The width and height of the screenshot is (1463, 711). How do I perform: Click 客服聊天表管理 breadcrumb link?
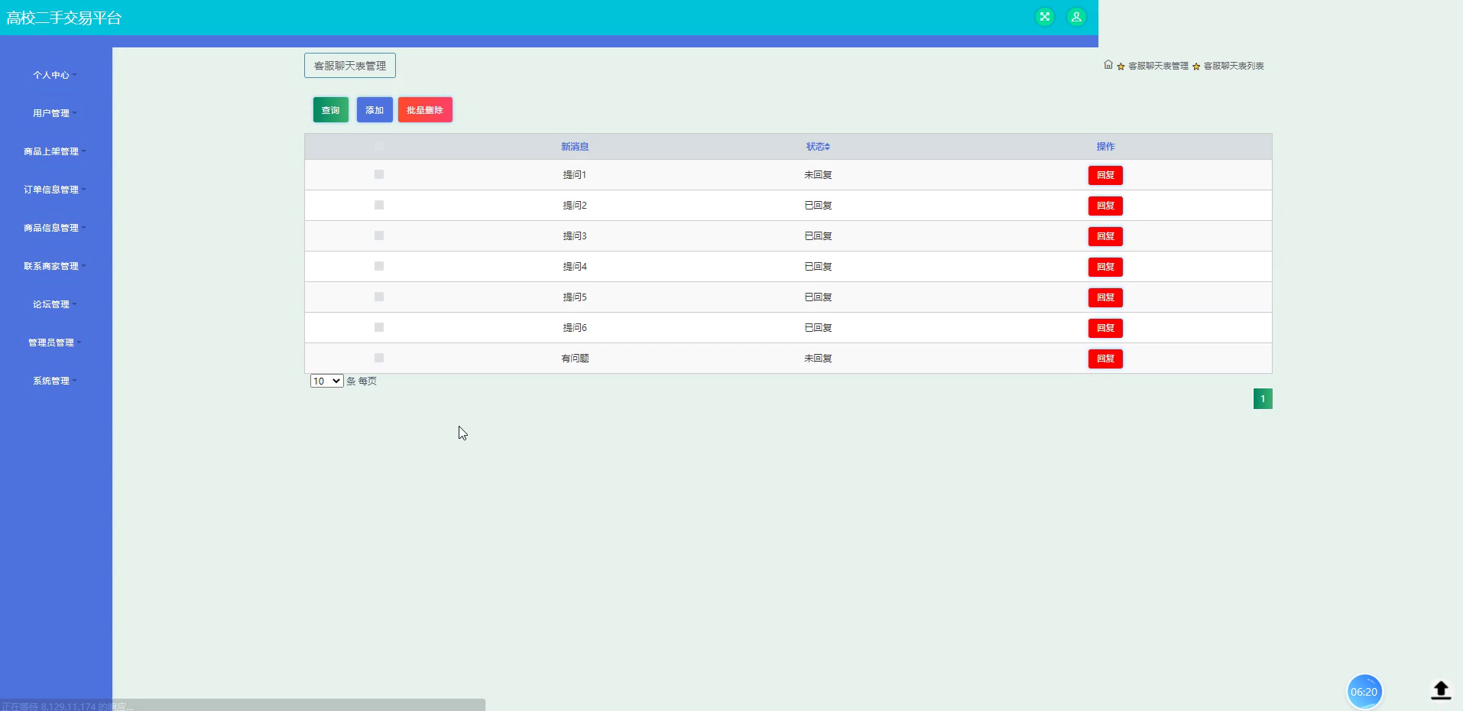1158,66
